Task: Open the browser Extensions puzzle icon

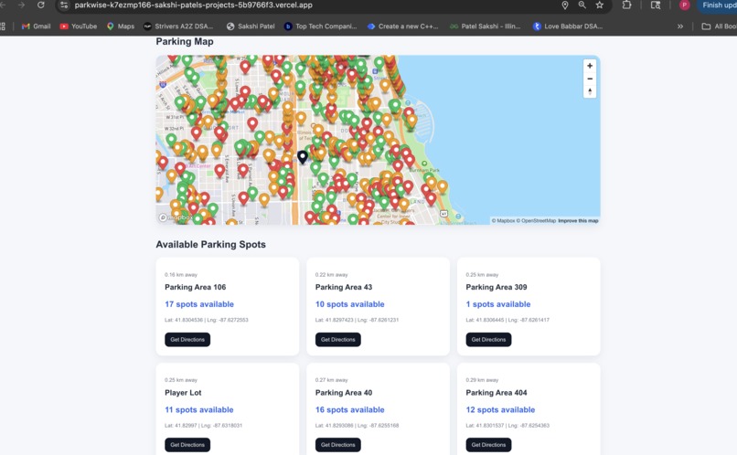Action: pyautogui.click(x=626, y=5)
